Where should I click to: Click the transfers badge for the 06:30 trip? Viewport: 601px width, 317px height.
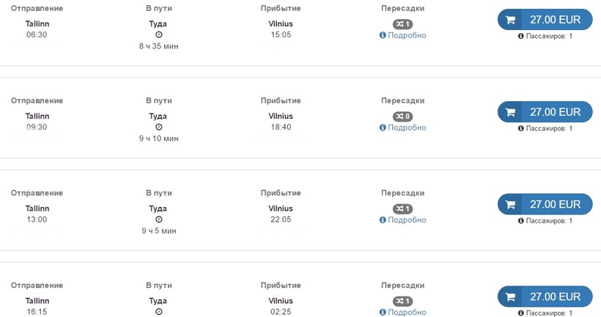(x=402, y=24)
